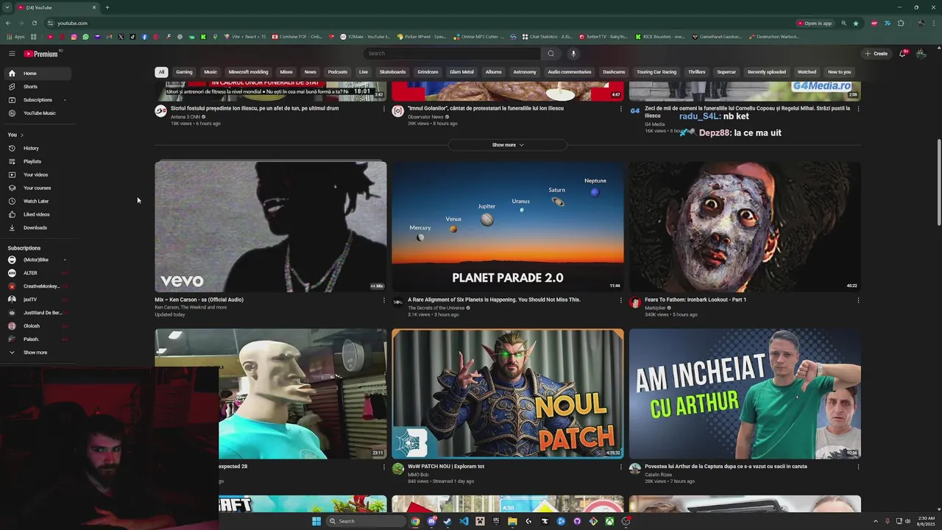Open Markiplier channel avatar

point(635,303)
